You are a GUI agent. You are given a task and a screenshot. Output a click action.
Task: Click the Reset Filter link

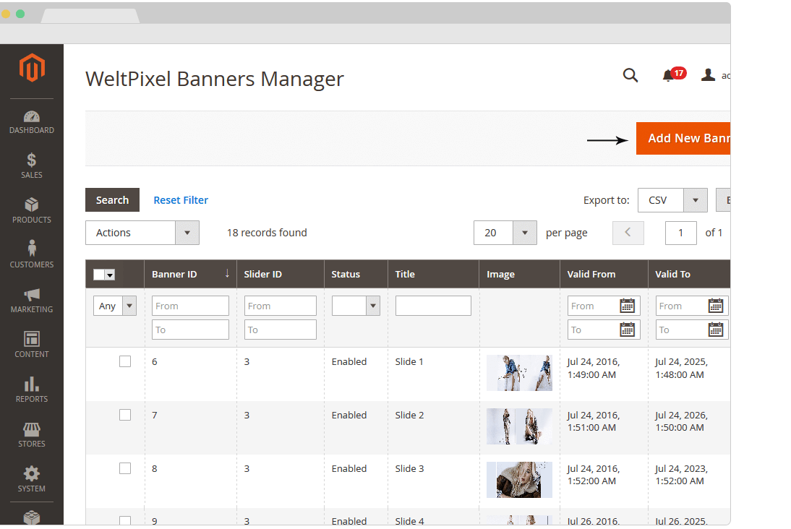[x=181, y=200]
